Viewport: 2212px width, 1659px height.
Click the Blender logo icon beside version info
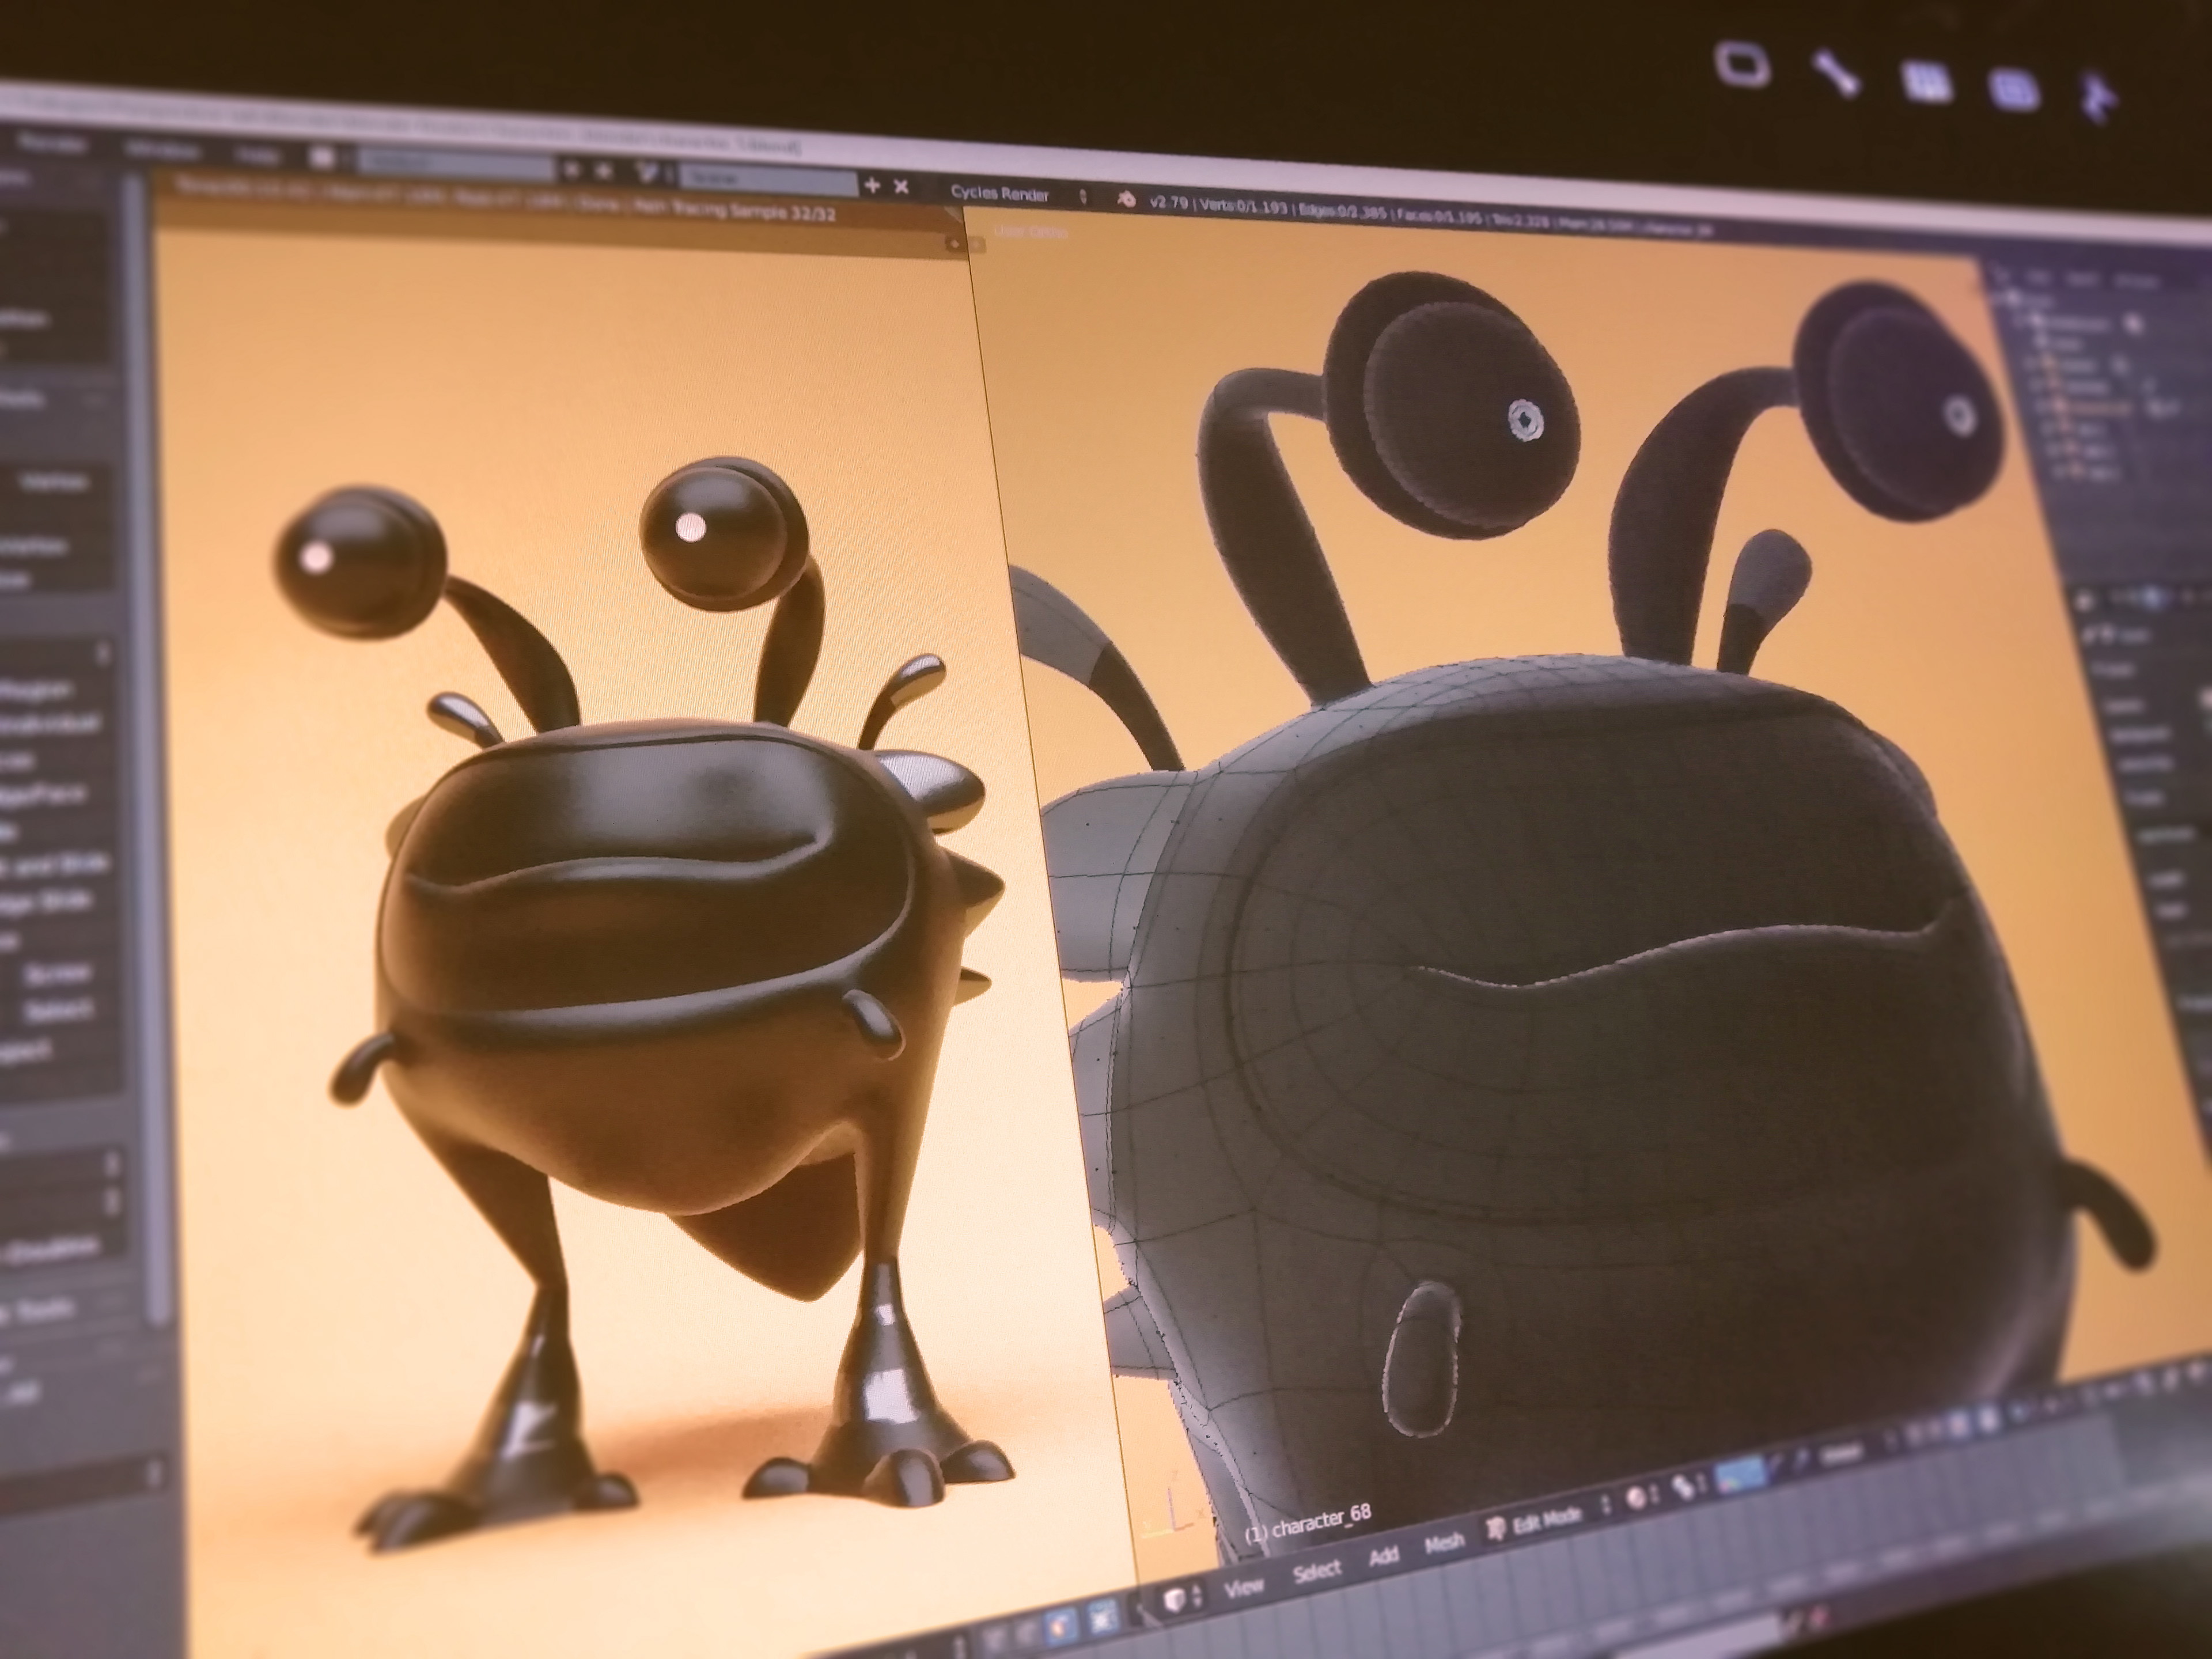pos(1127,199)
